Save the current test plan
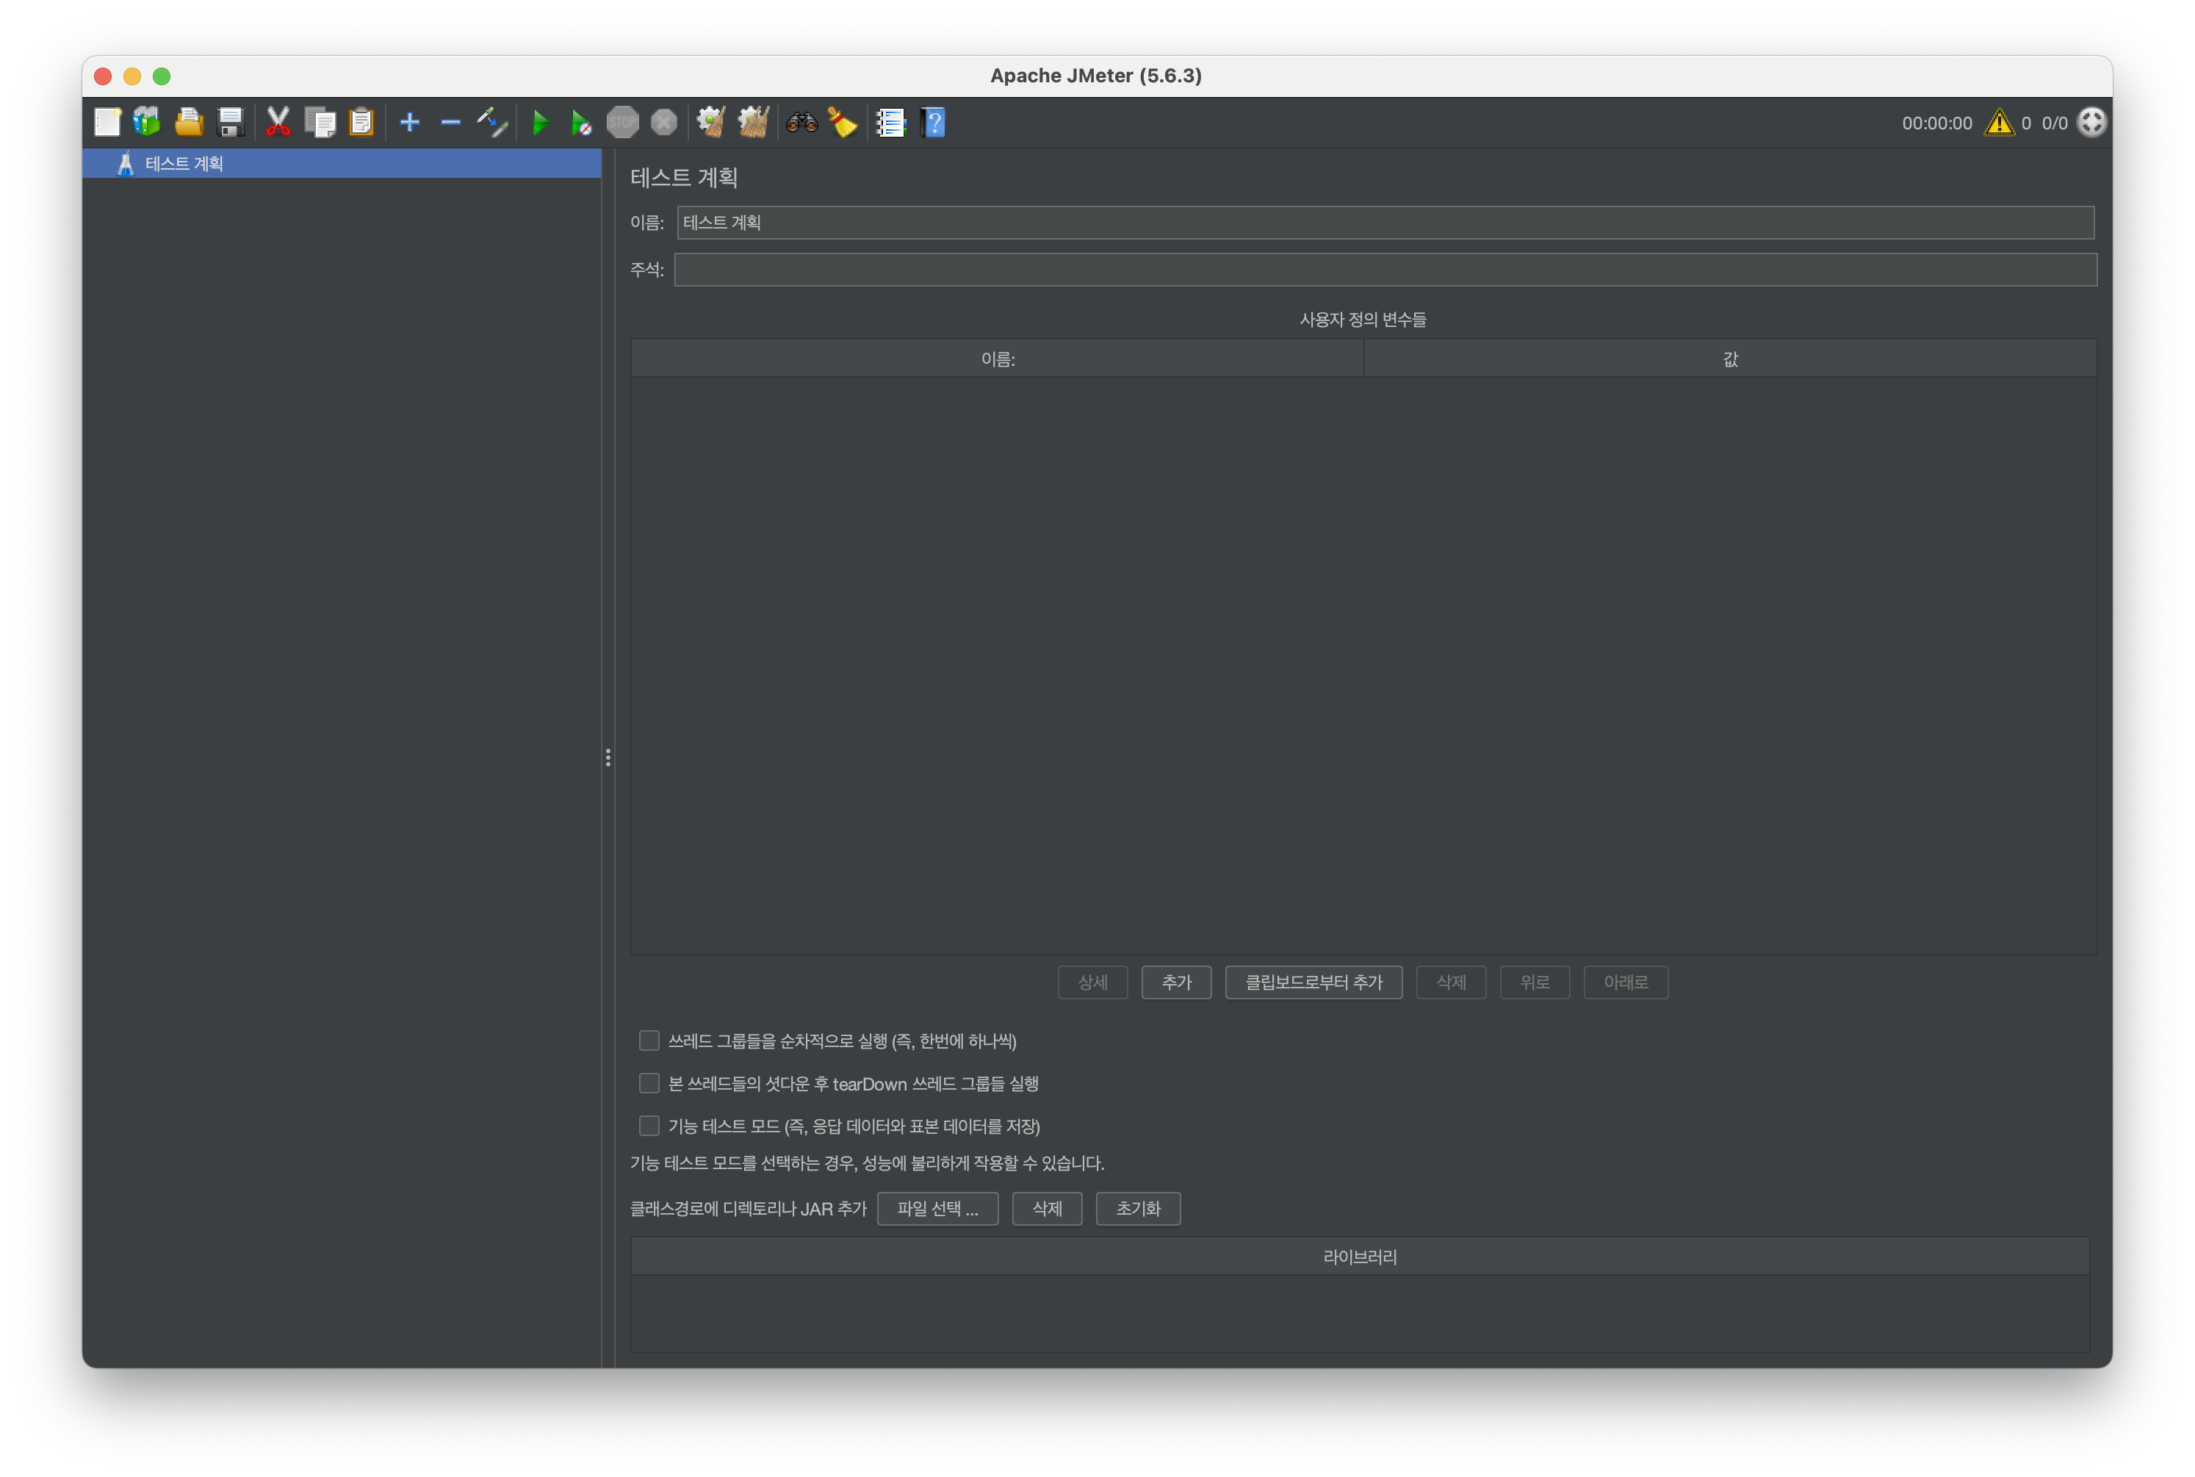 click(230, 121)
